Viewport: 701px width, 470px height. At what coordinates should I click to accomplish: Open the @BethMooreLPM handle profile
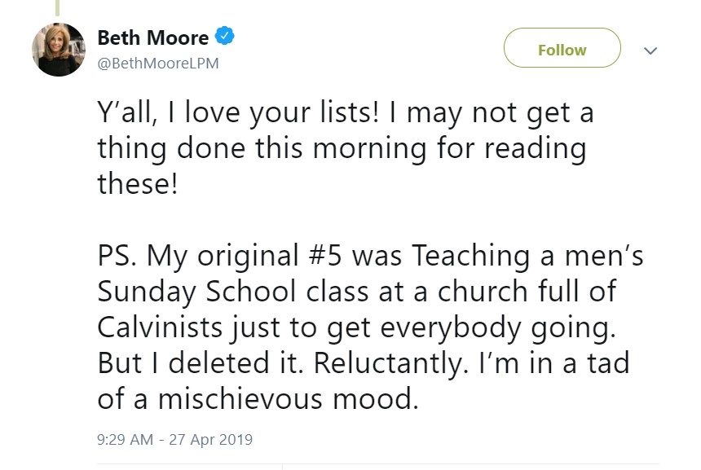pyautogui.click(x=158, y=63)
